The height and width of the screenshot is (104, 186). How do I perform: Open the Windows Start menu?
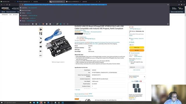coord(2,103)
